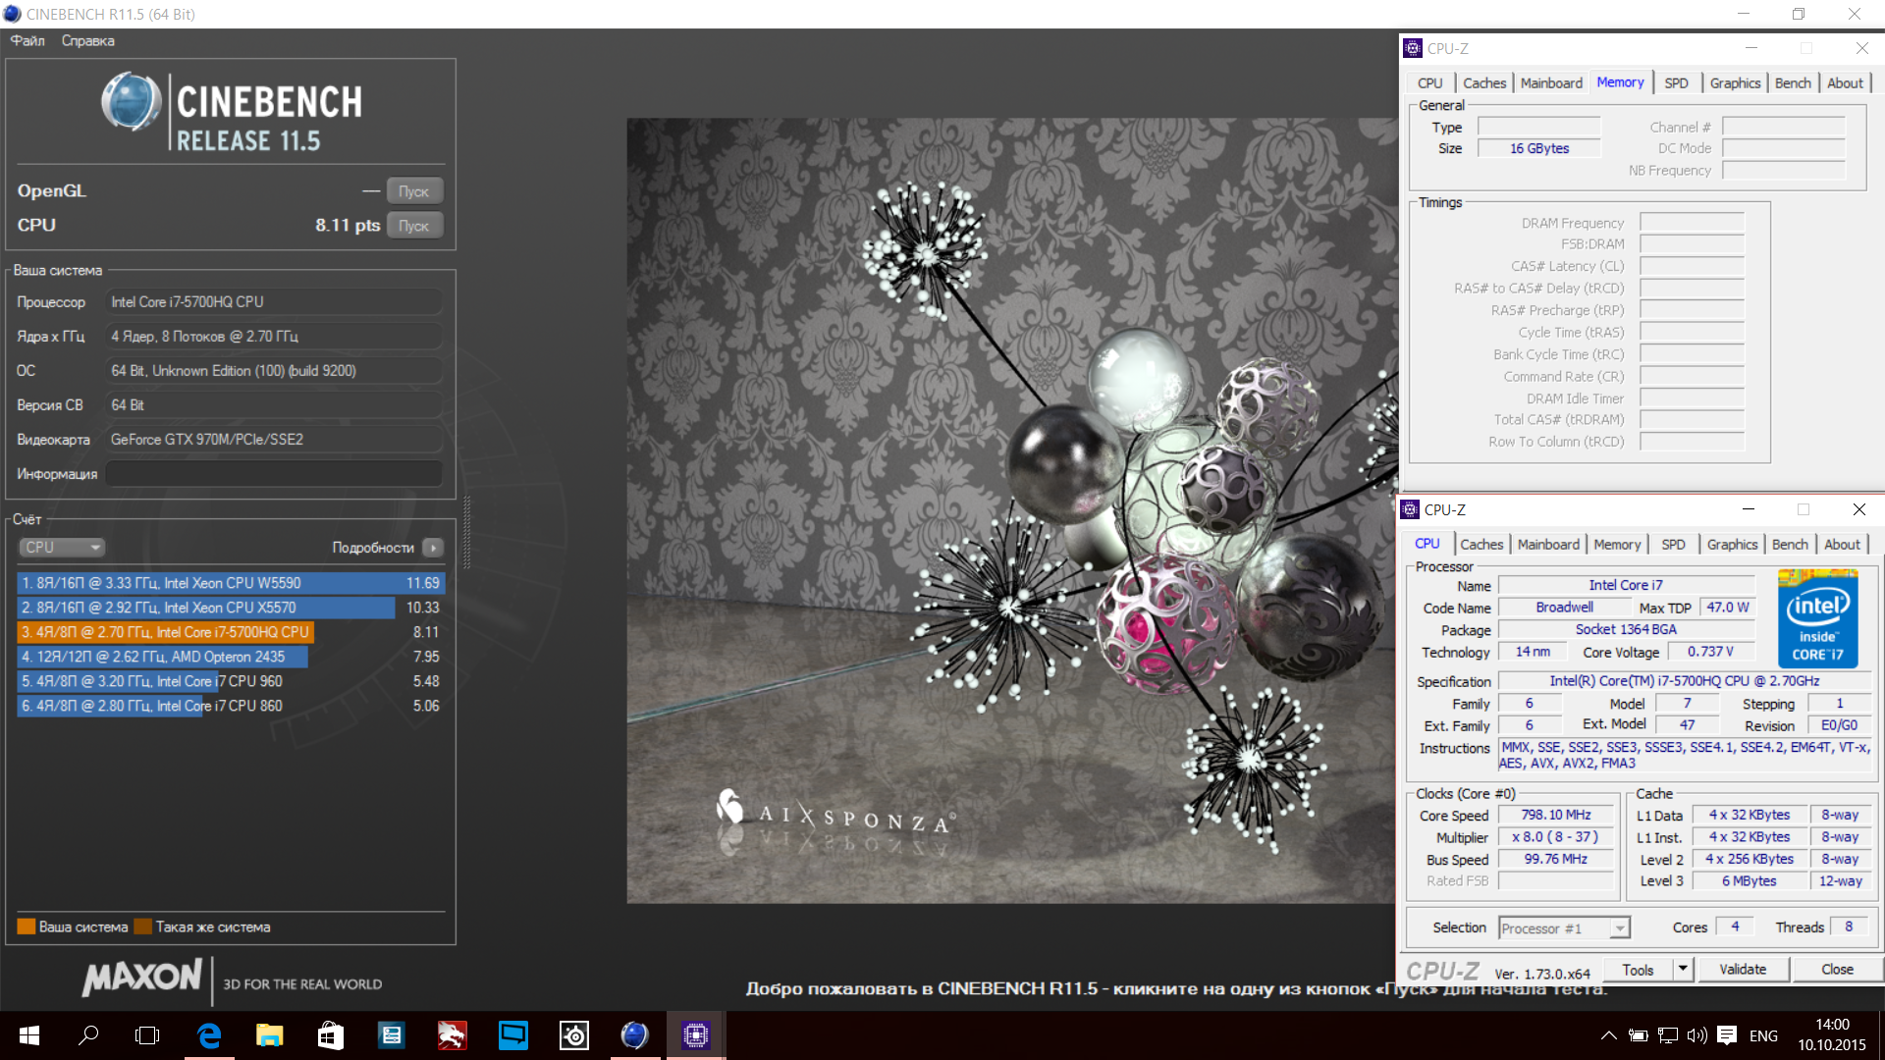Show hidden system tray icons
Viewport: 1885px width, 1060px height.
point(1608,1035)
